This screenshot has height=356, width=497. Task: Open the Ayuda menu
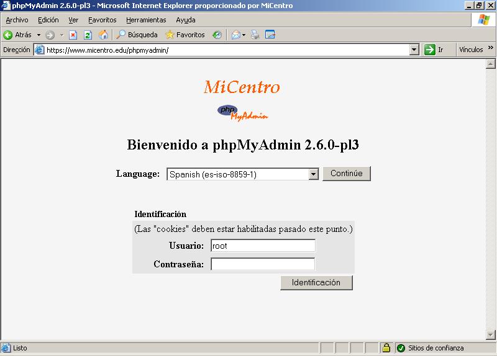186,20
